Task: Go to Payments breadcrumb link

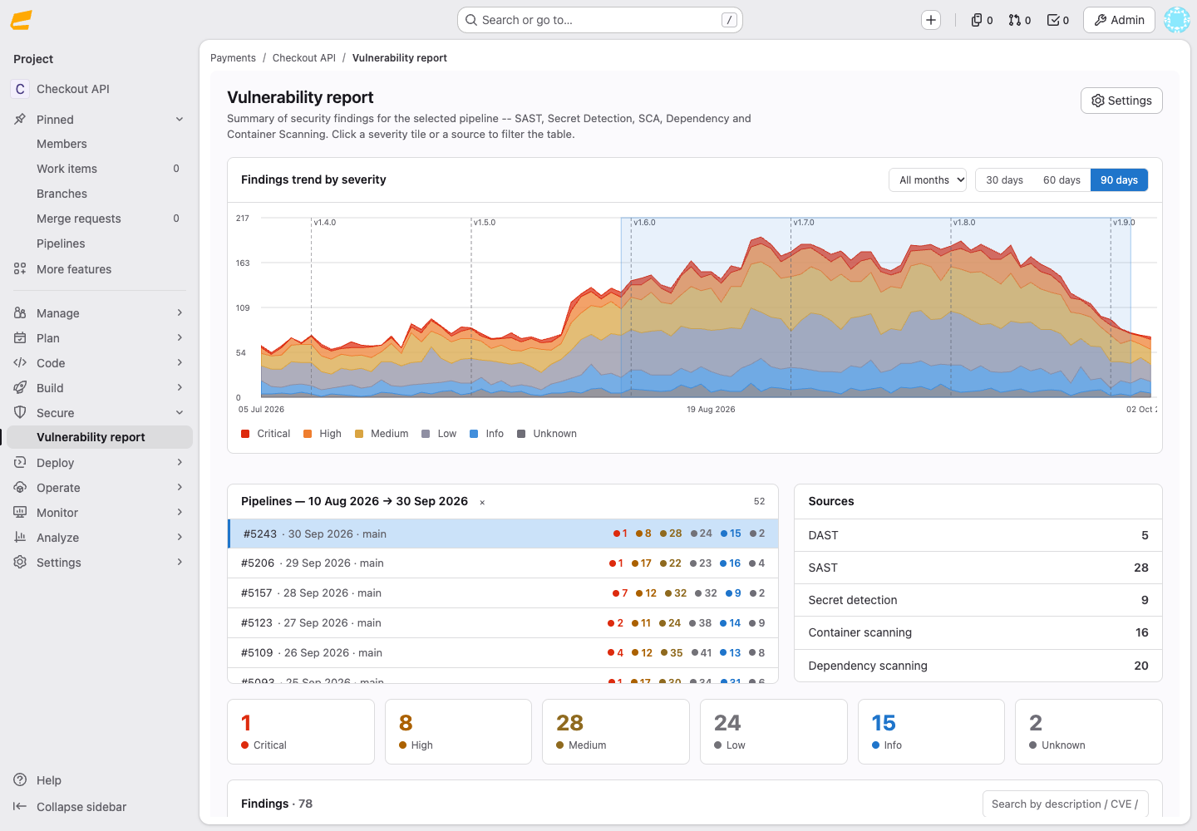Action: [233, 58]
